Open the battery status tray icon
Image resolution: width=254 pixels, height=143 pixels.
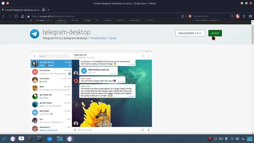click(221, 139)
